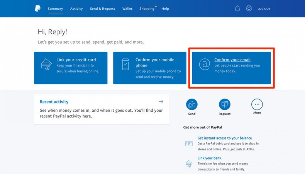
Task: Open account settings gear icon
Action: point(249,9)
